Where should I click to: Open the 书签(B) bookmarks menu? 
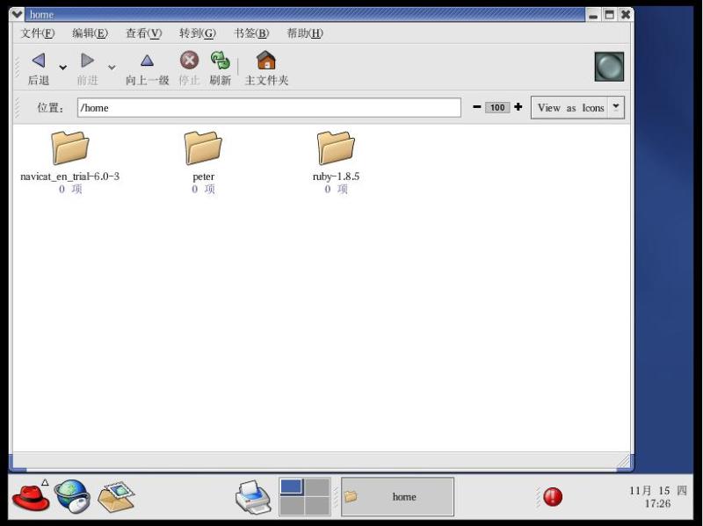pyautogui.click(x=250, y=33)
